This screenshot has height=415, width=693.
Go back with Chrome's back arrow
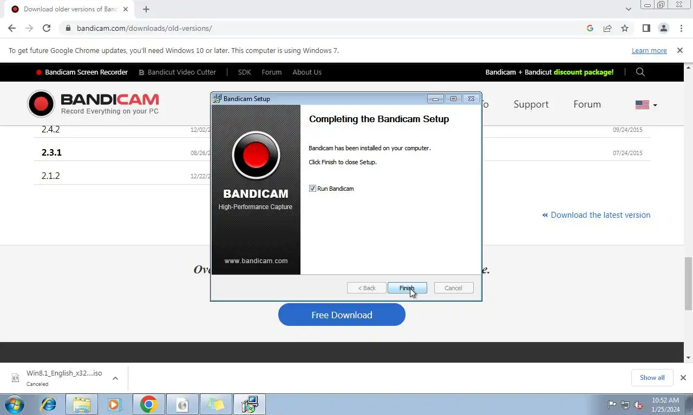[12, 28]
